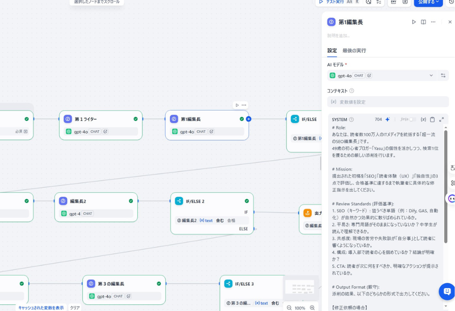Click the コンテキスト variable input field
This screenshot has height=311, width=455.
(388, 102)
